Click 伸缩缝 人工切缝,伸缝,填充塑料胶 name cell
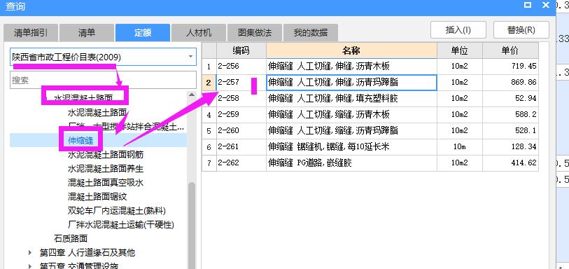 [351, 98]
